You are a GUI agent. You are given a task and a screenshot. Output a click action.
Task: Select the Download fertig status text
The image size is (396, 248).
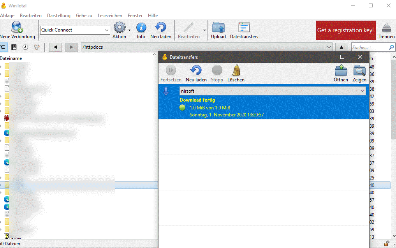tap(197, 100)
